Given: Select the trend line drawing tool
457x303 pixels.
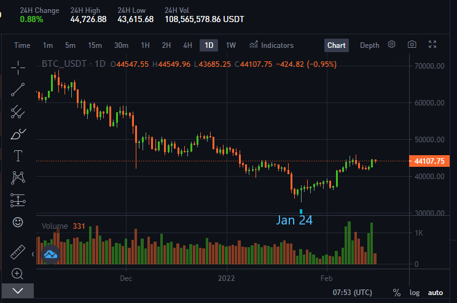Looking at the screenshot, I should (18, 90).
